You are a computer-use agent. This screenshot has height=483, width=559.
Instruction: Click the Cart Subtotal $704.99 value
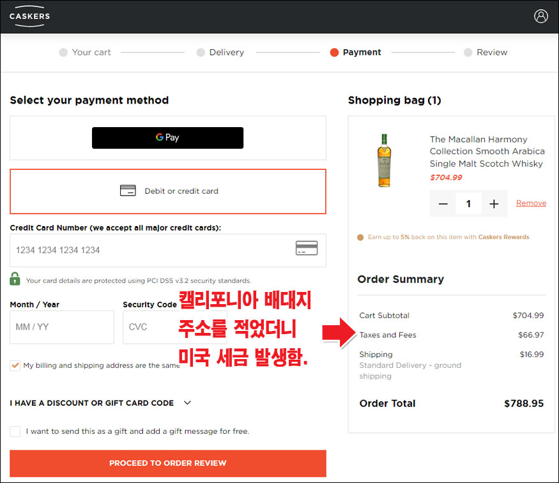[x=528, y=316]
